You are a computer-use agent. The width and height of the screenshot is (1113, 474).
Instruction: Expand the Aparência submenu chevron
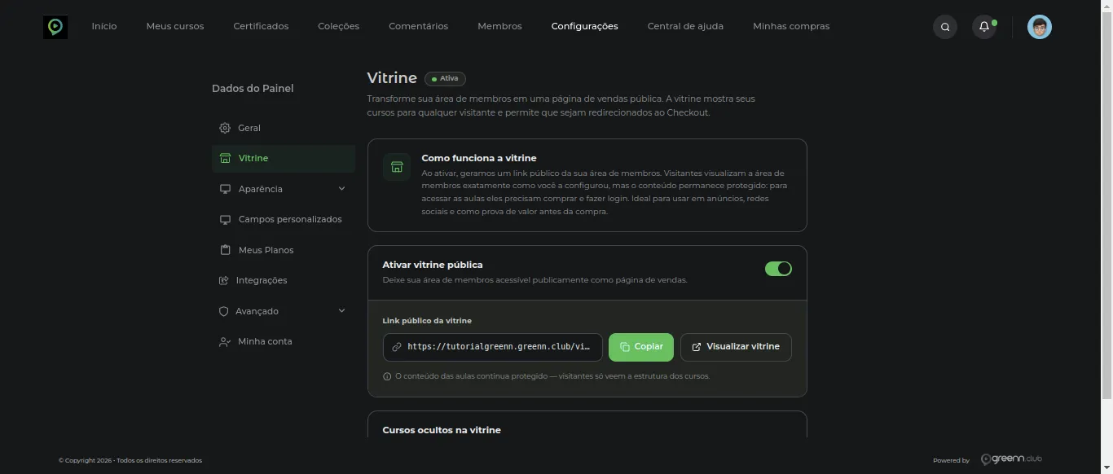click(341, 189)
